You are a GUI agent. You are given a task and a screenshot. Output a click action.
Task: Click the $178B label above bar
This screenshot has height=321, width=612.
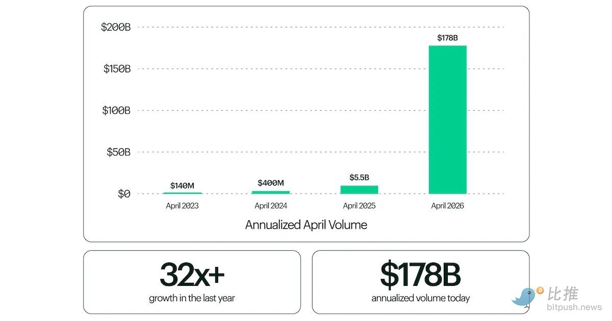[447, 38]
